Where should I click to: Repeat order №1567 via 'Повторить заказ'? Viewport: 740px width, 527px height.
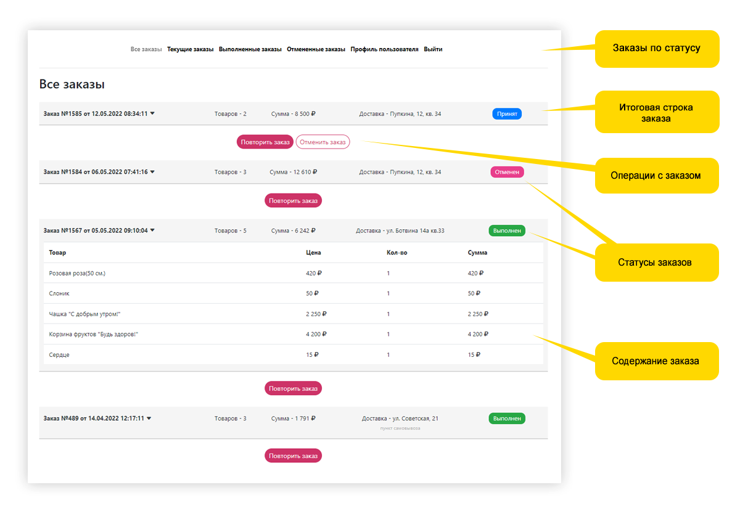[293, 389]
